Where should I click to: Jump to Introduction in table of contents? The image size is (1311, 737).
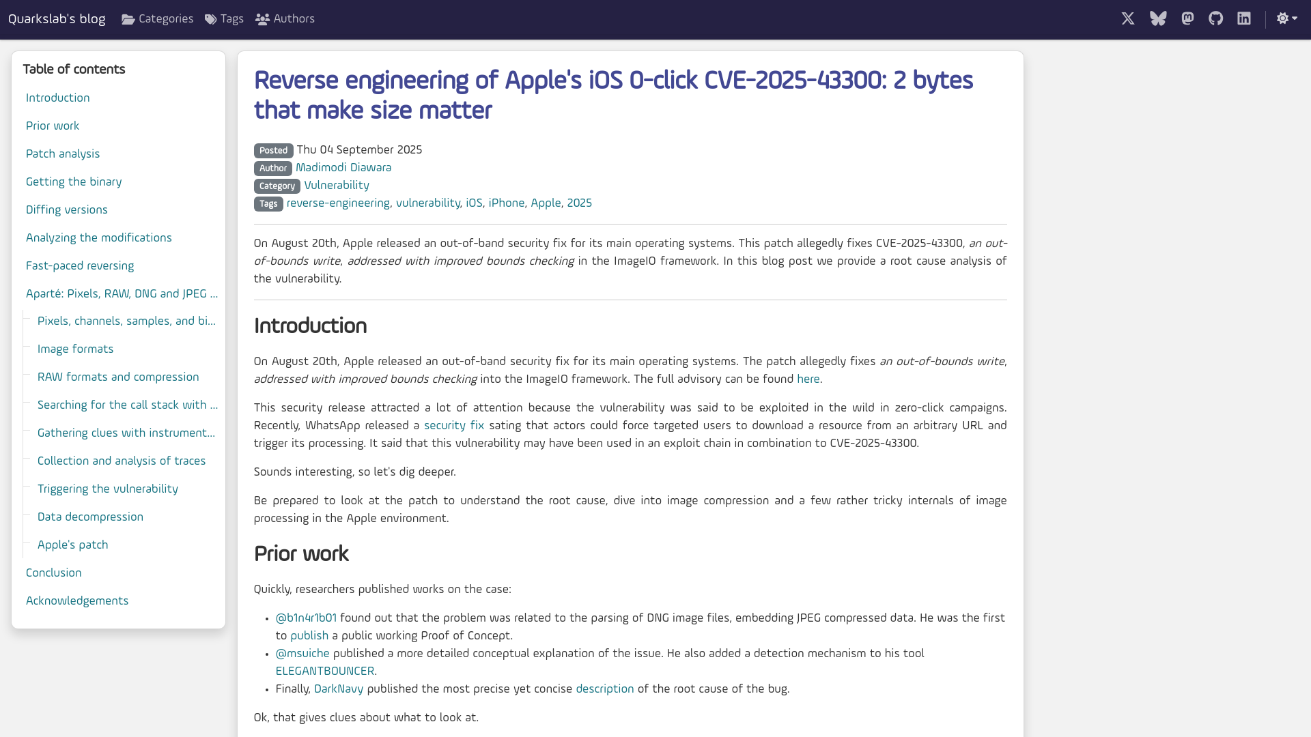point(58,98)
